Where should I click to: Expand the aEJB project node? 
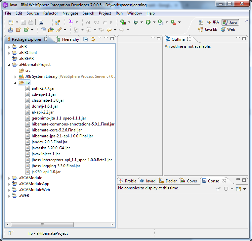coord(9,47)
